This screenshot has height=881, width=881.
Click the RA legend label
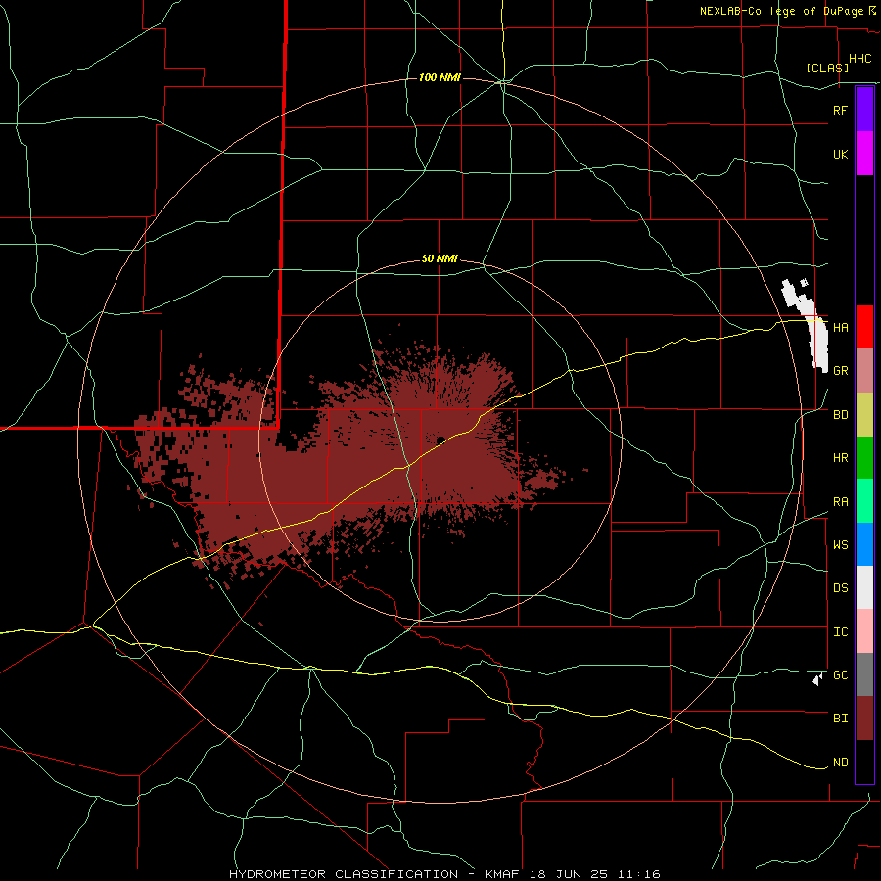coord(840,502)
